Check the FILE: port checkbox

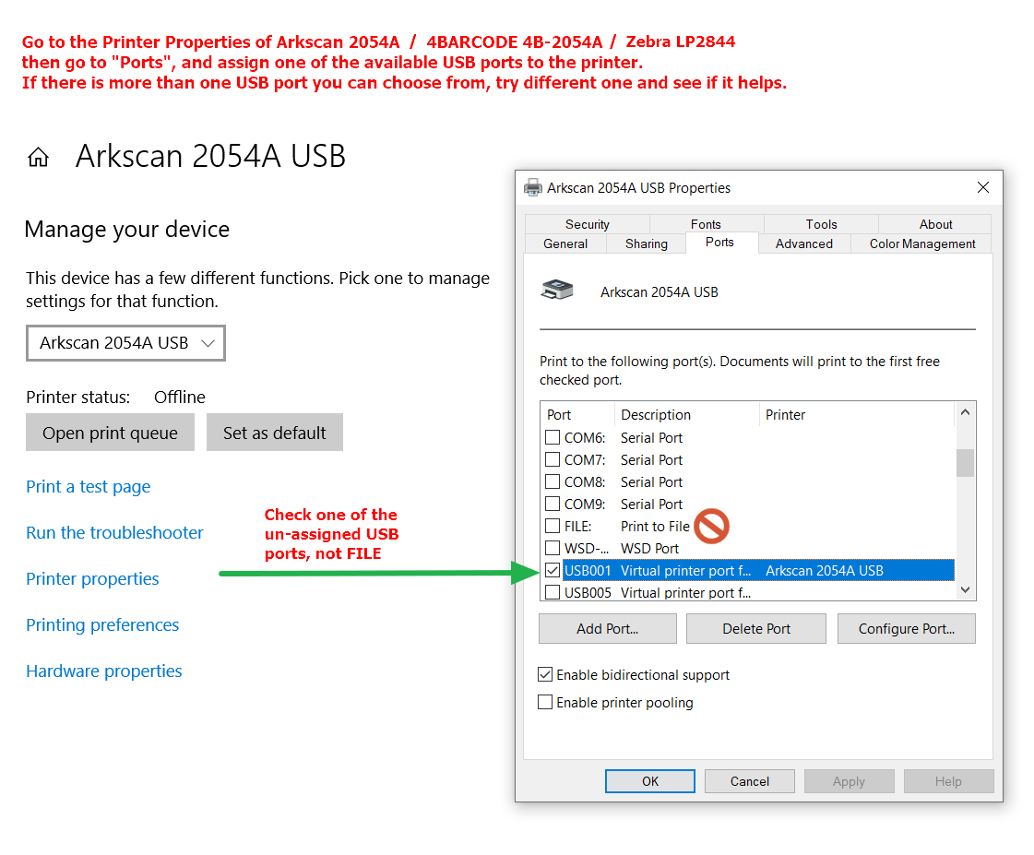tap(553, 526)
